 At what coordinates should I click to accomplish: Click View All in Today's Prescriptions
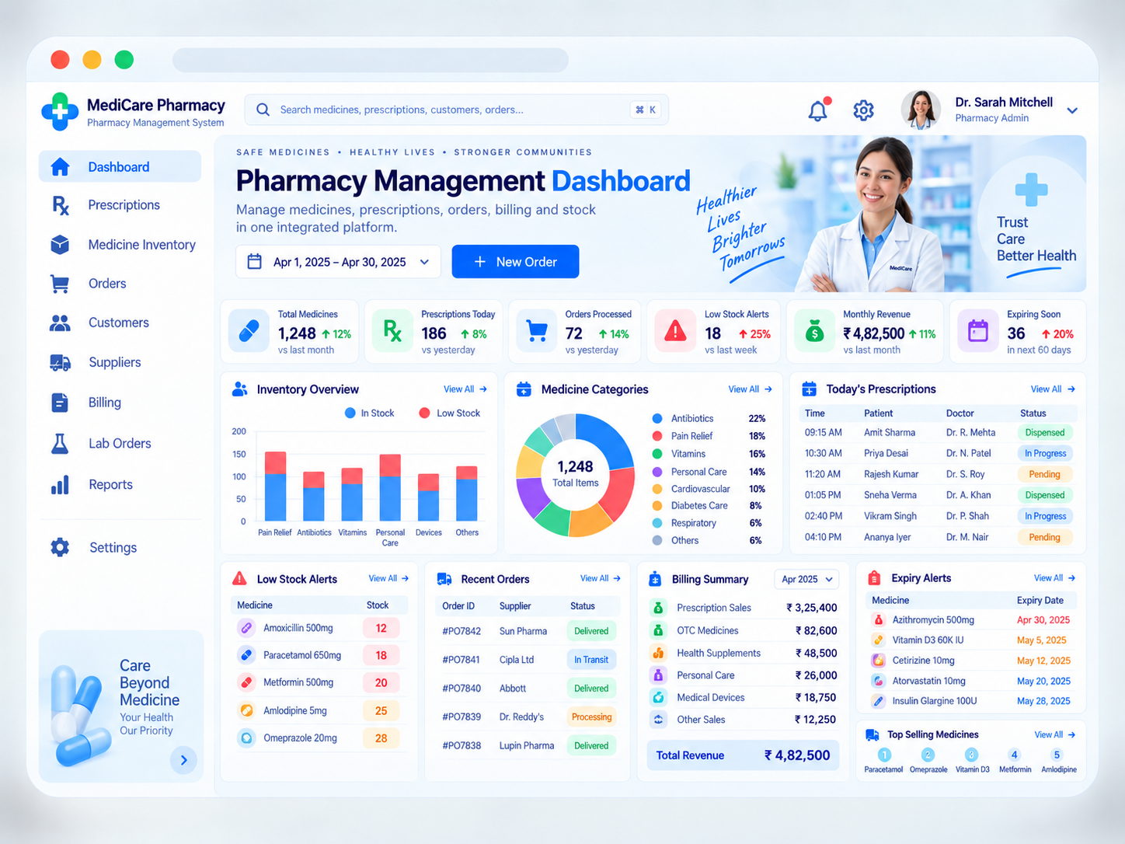point(1053,389)
